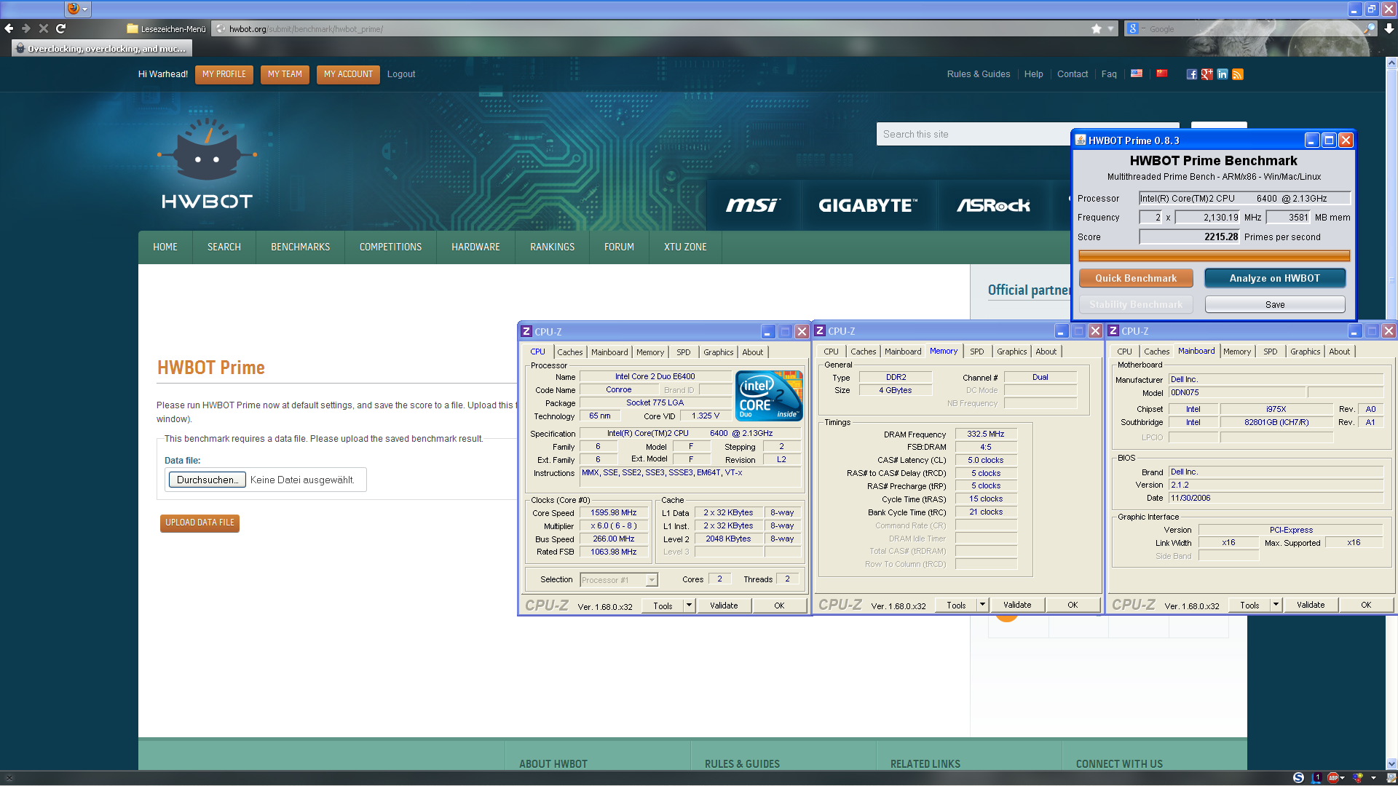
Task: Switch site language to English flag
Action: click(1136, 74)
